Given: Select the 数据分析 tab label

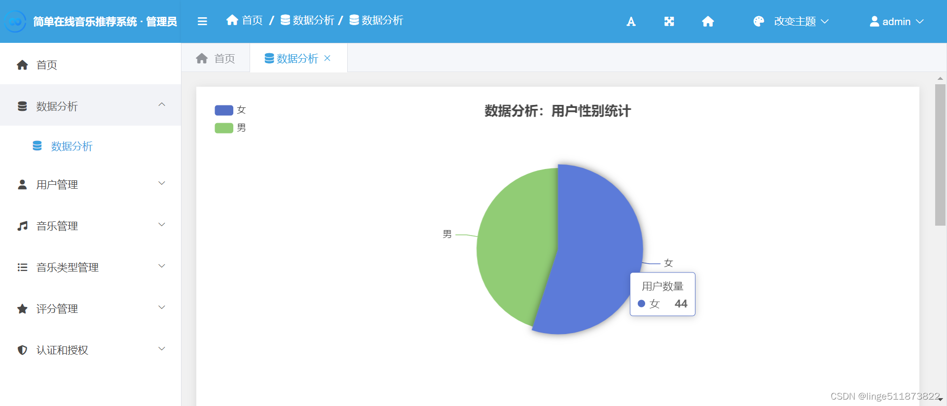Looking at the screenshot, I should 297,59.
